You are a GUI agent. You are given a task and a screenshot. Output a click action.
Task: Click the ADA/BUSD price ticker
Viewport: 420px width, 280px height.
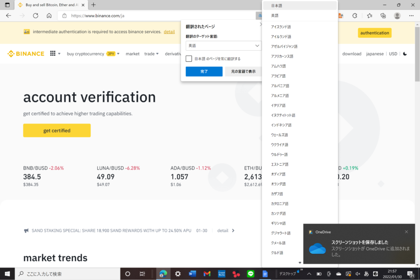coord(191,176)
